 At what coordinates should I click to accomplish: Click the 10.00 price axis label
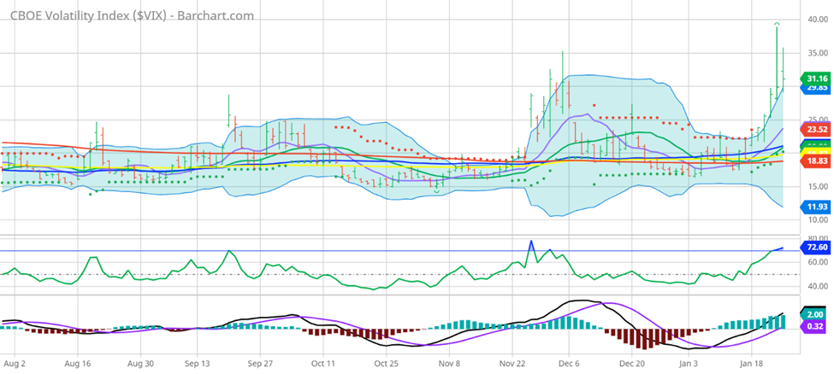click(819, 219)
